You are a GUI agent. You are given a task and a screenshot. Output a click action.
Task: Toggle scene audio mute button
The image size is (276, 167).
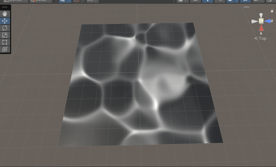point(220,1)
